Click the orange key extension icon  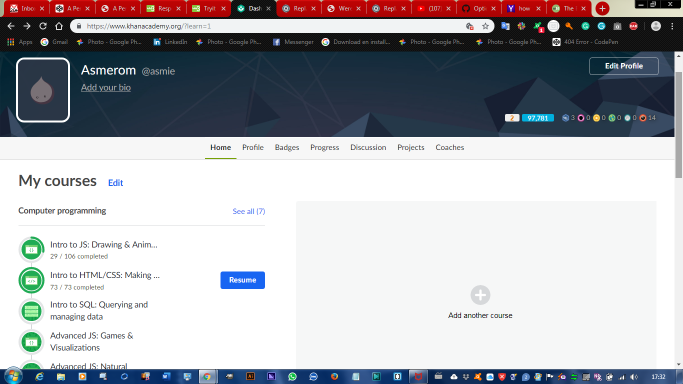569,26
